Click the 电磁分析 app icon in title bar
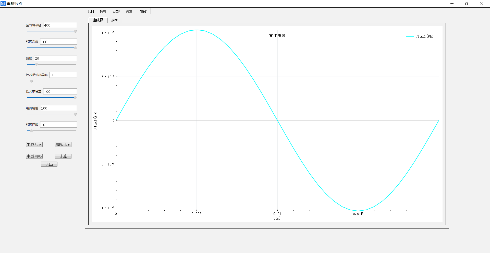Image resolution: width=490 pixels, height=253 pixels. (3, 4)
